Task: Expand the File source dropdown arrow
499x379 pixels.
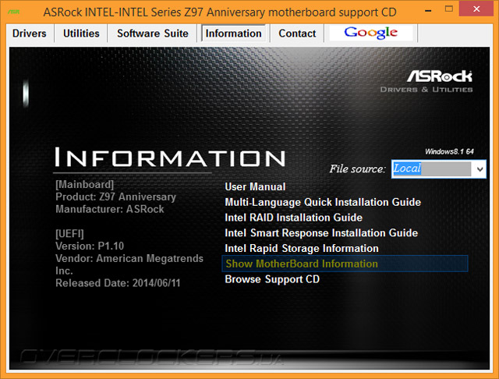Action: (x=480, y=169)
